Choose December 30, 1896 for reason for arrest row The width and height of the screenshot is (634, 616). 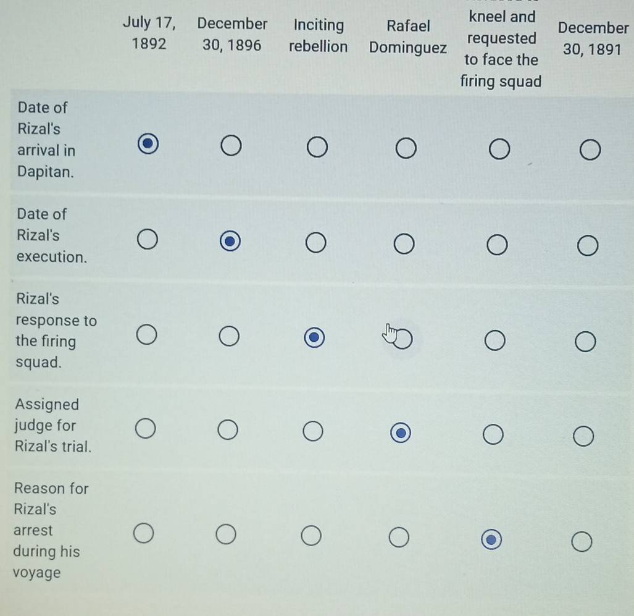click(x=226, y=534)
